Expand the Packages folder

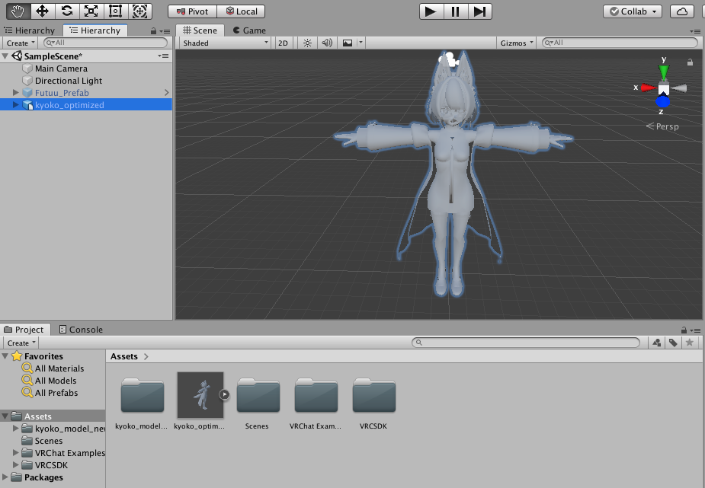[x=5, y=477]
